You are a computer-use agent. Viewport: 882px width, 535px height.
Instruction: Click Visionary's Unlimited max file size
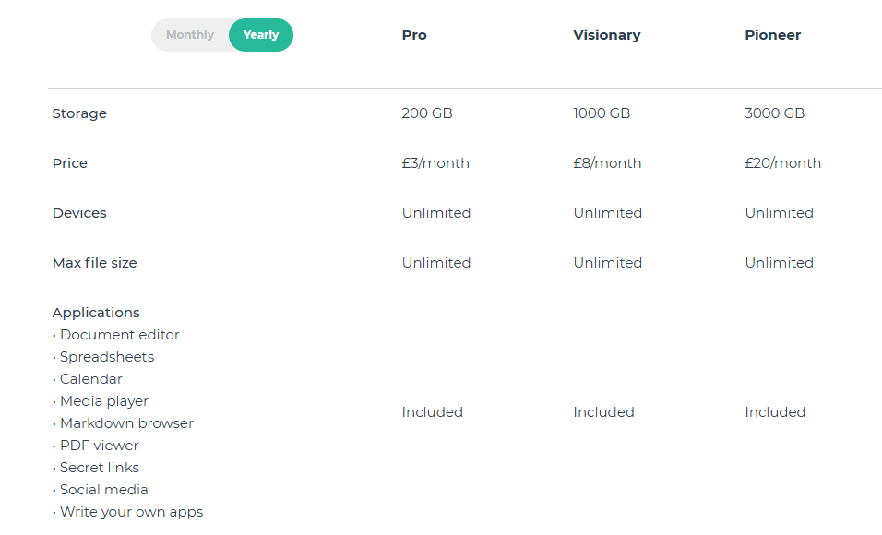coord(607,263)
